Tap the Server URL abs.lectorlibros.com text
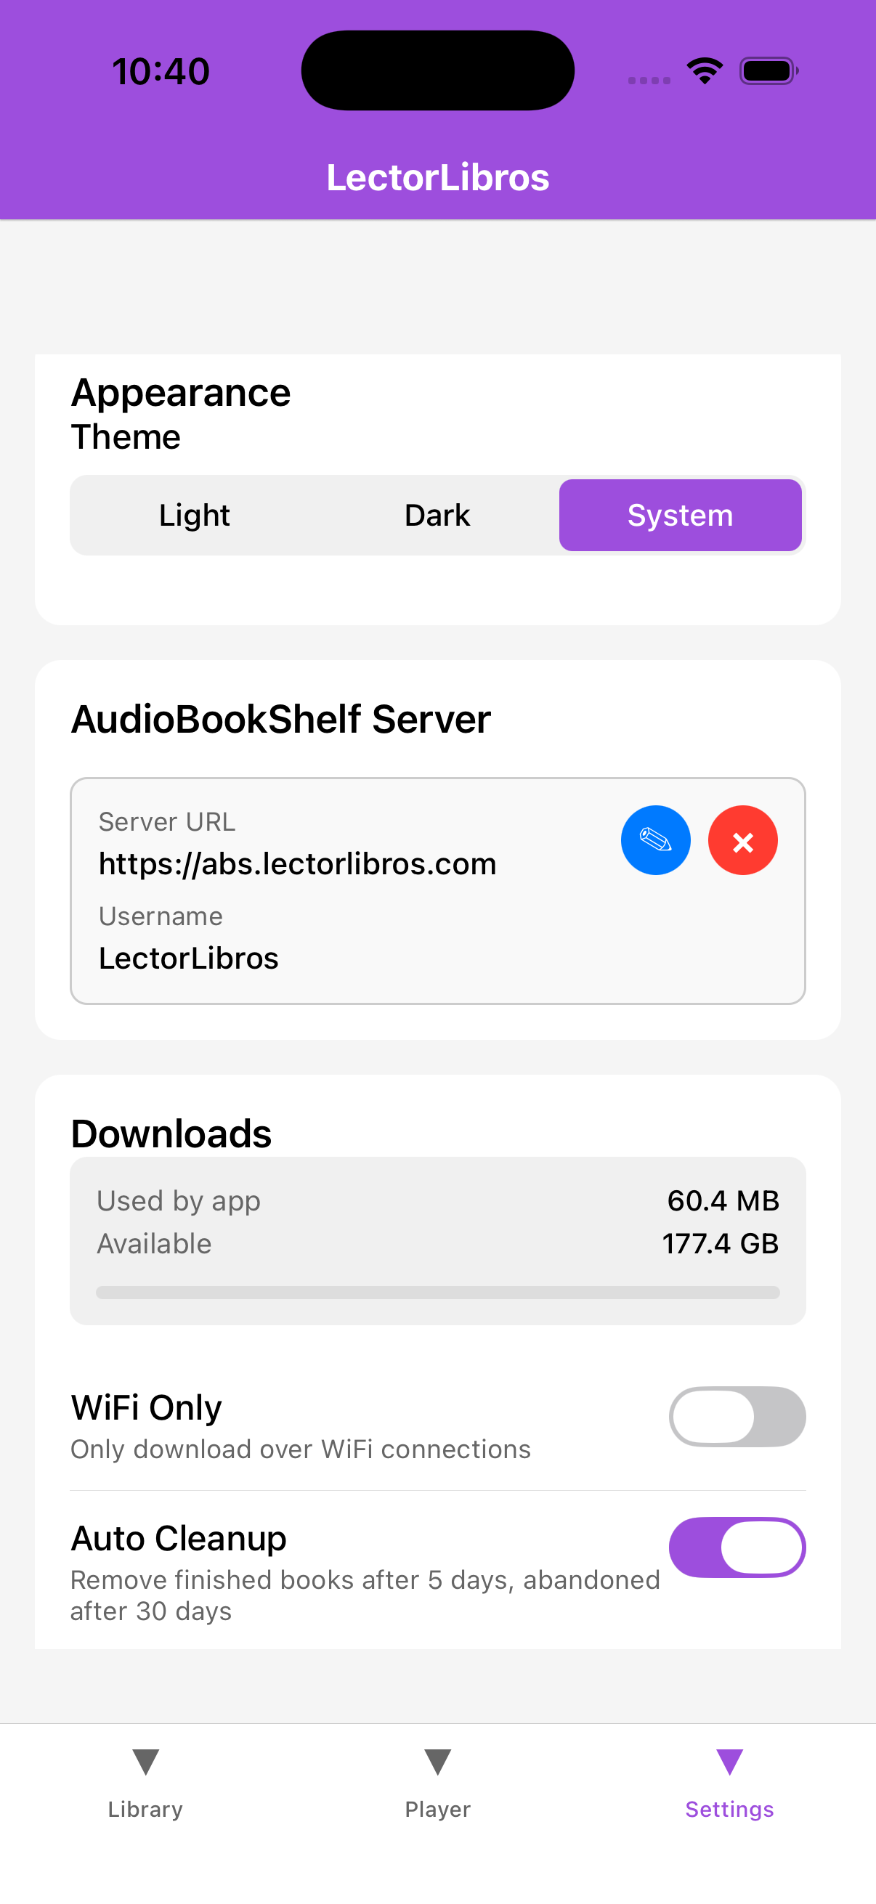876x1904 pixels. click(297, 863)
